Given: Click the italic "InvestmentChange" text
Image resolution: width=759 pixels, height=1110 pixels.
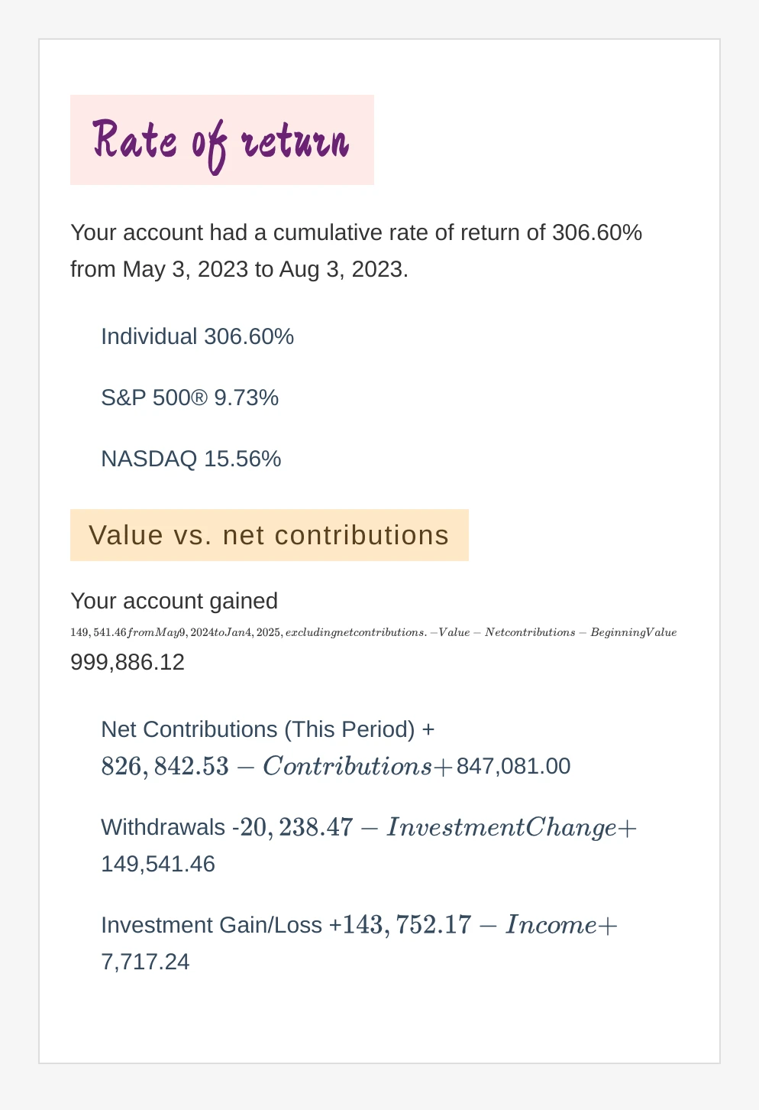Looking at the screenshot, I should (x=502, y=827).
